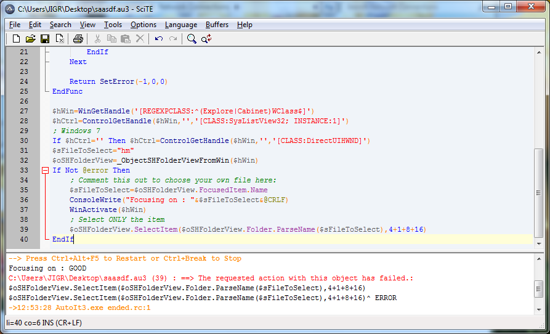The width and height of the screenshot is (550, 334).
Task: Click the SciTE title bar application icon
Action: 11,9
